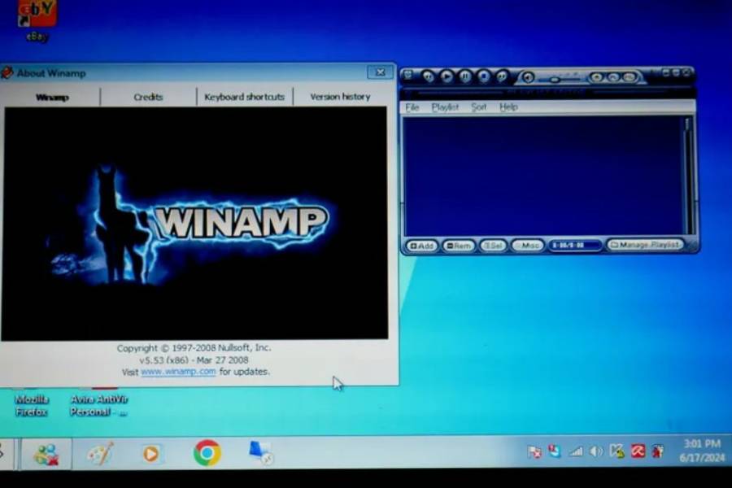Open Windows Media Player from taskbar
Image resolution: width=732 pixels, height=488 pixels.
tap(150, 454)
